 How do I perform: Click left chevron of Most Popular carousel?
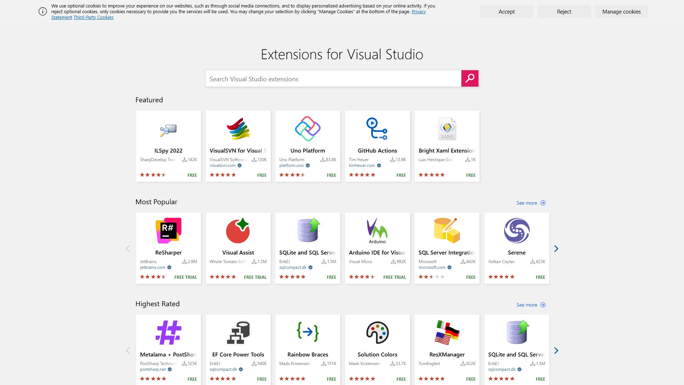point(128,249)
